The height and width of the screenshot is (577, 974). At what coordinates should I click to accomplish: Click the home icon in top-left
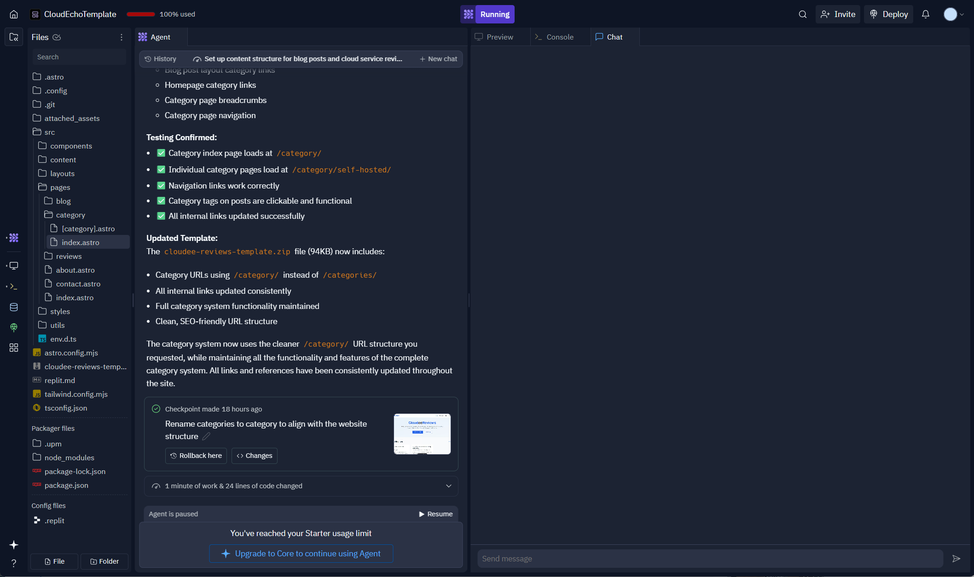14,14
